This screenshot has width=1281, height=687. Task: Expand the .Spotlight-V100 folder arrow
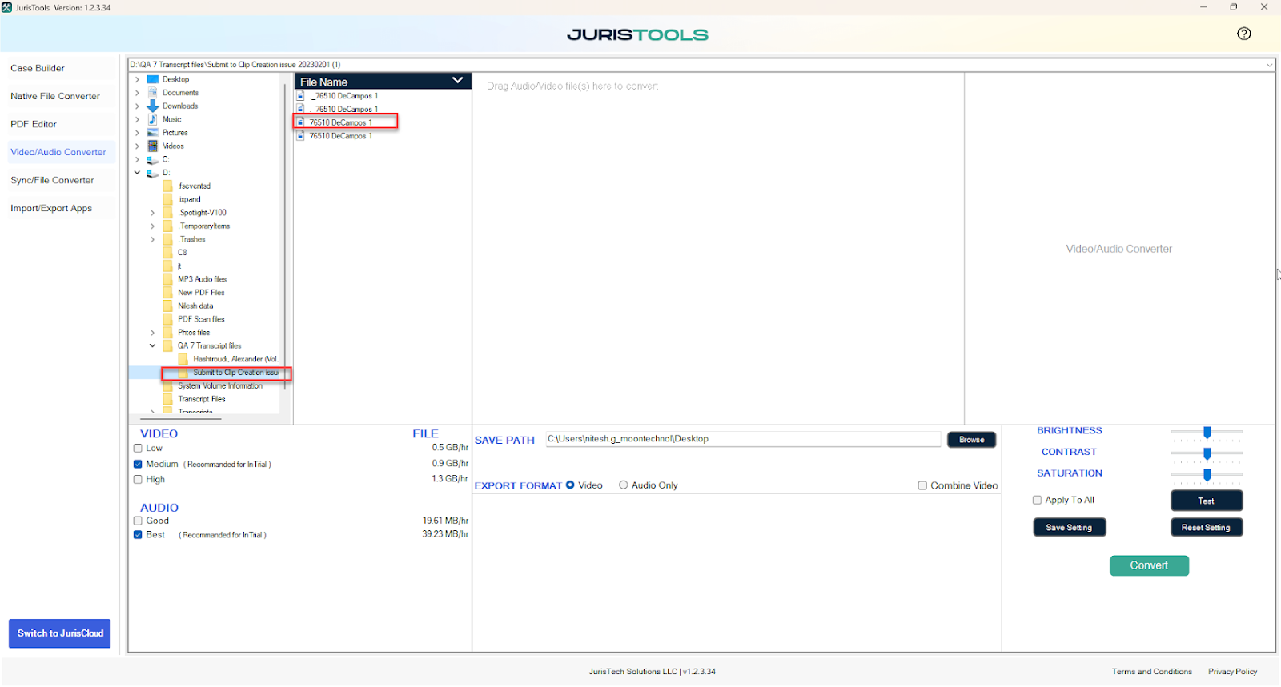[152, 213]
